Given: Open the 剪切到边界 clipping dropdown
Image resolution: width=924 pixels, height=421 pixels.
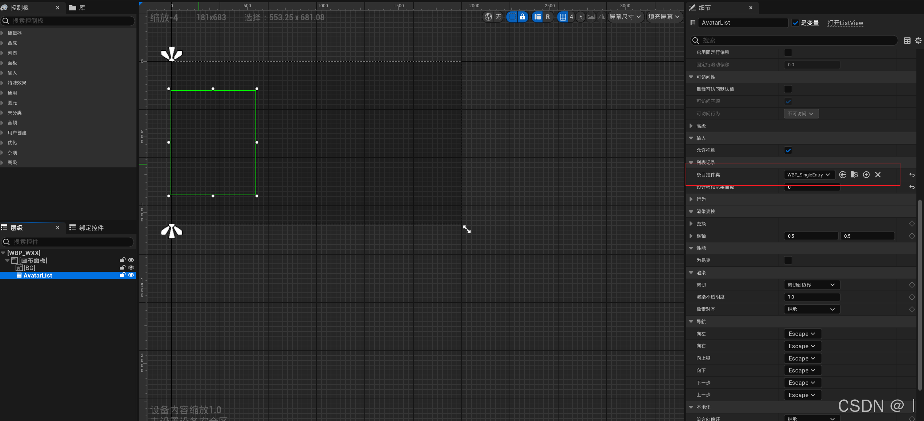Looking at the screenshot, I should pos(811,285).
